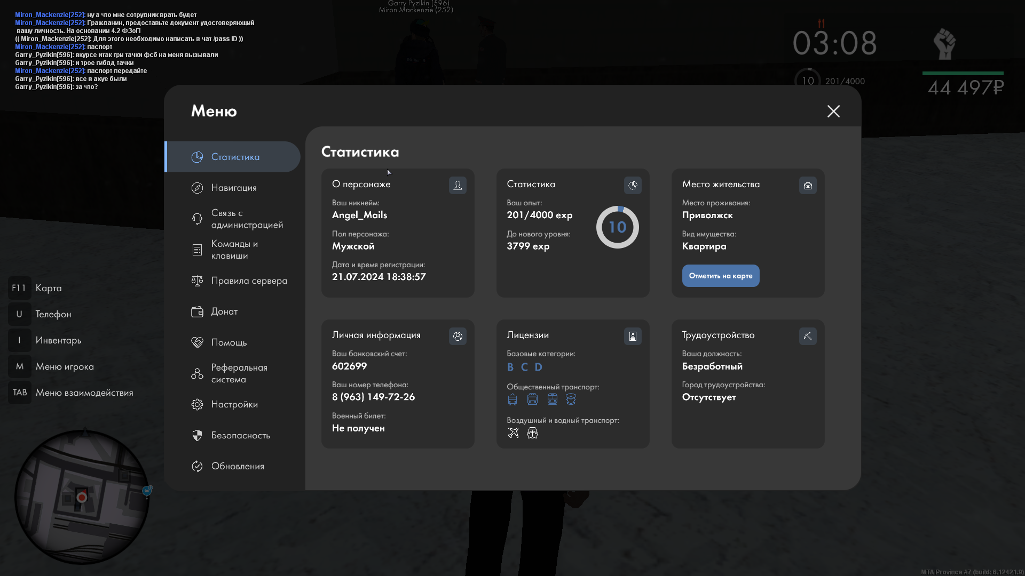The width and height of the screenshot is (1025, 576).
Task: Open the Навигация menu section
Action: (234, 188)
